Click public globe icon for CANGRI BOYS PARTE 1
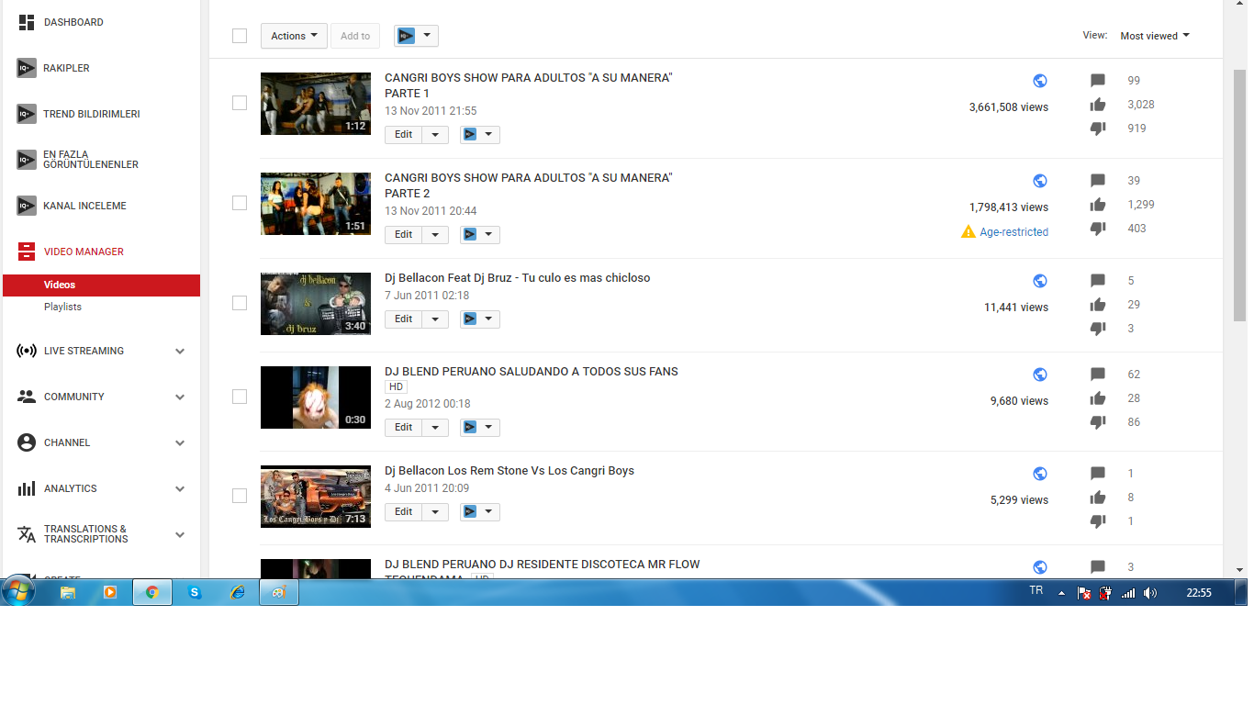Viewport: 1254px width, 705px height. pos(1040,81)
